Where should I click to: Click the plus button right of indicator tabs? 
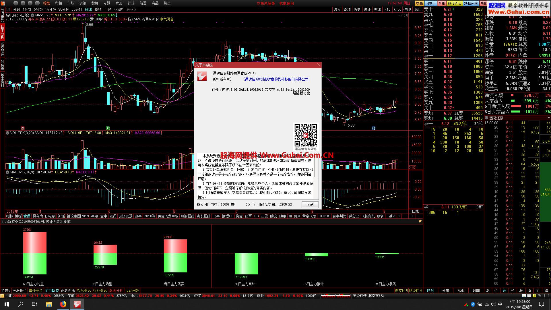click(412, 216)
